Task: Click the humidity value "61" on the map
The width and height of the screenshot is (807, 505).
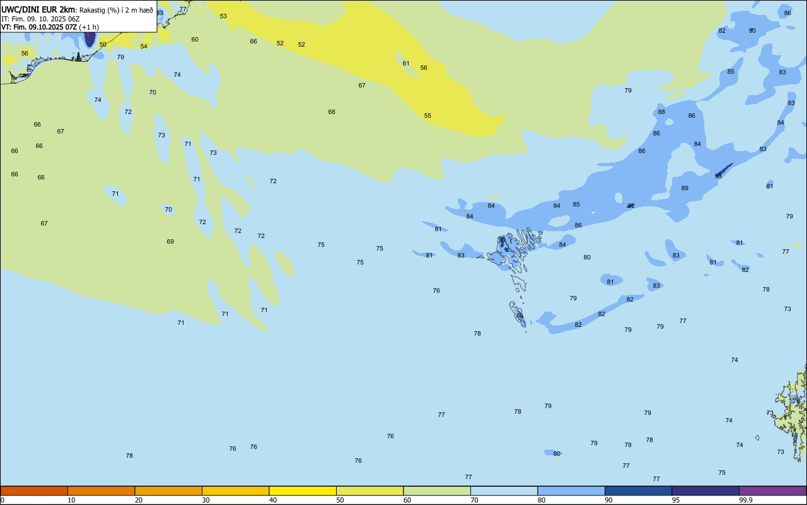Action: coord(406,64)
